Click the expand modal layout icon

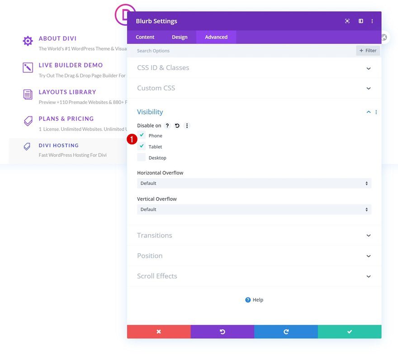coord(360,21)
